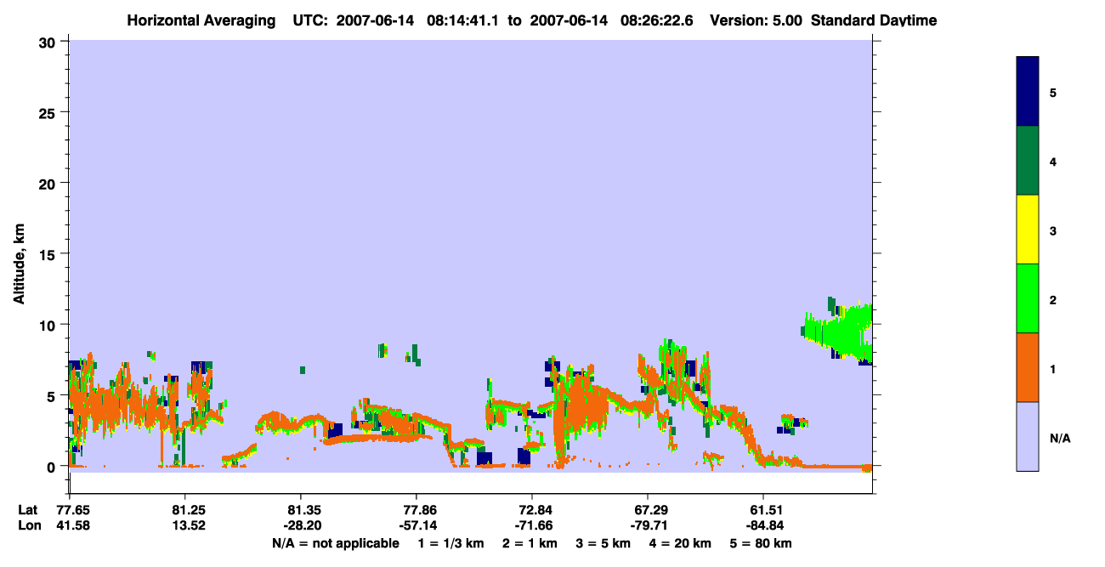The height and width of the screenshot is (567, 1105).
Task: Click the orange level 1 color swatch
Action: [1028, 367]
